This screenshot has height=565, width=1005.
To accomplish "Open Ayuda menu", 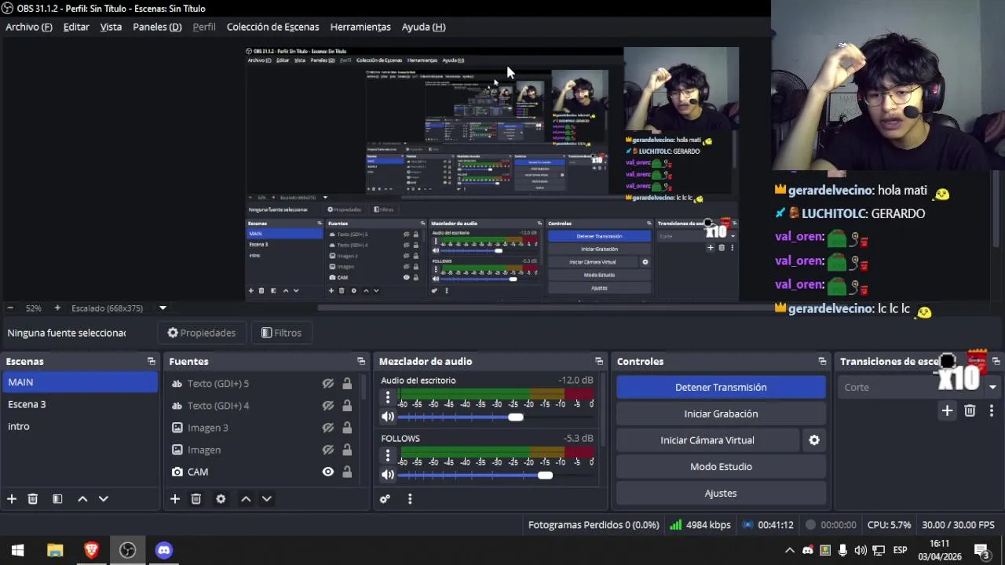I will point(423,27).
